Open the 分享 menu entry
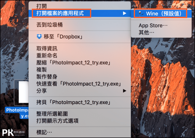This screenshot has height=138, width=195. [79, 91]
